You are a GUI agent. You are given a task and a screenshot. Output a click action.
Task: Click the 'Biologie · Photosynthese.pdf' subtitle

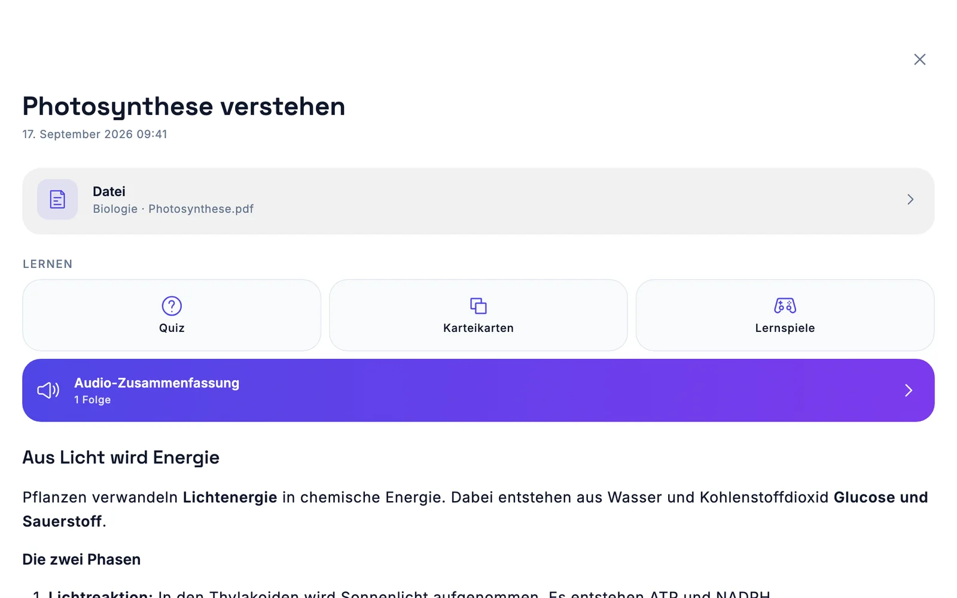pos(173,209)
